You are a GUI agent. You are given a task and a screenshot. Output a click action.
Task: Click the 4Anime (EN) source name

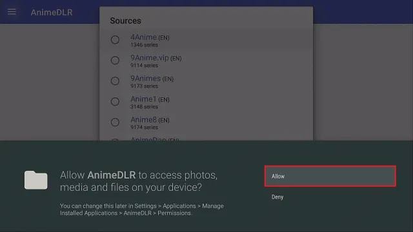(x=150, y=37)
